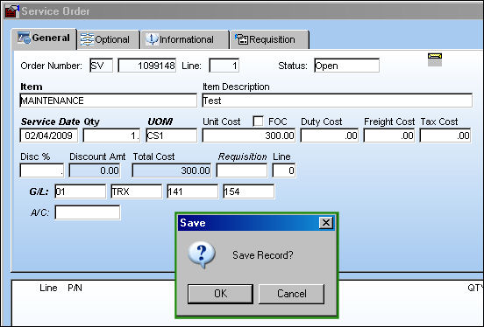
Task: Click the Requisition label above the field
Action: tap(242, 157)
